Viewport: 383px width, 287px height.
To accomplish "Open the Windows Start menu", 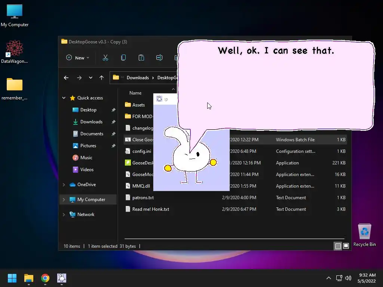I will pyautogui.click(x=12, y=278).
